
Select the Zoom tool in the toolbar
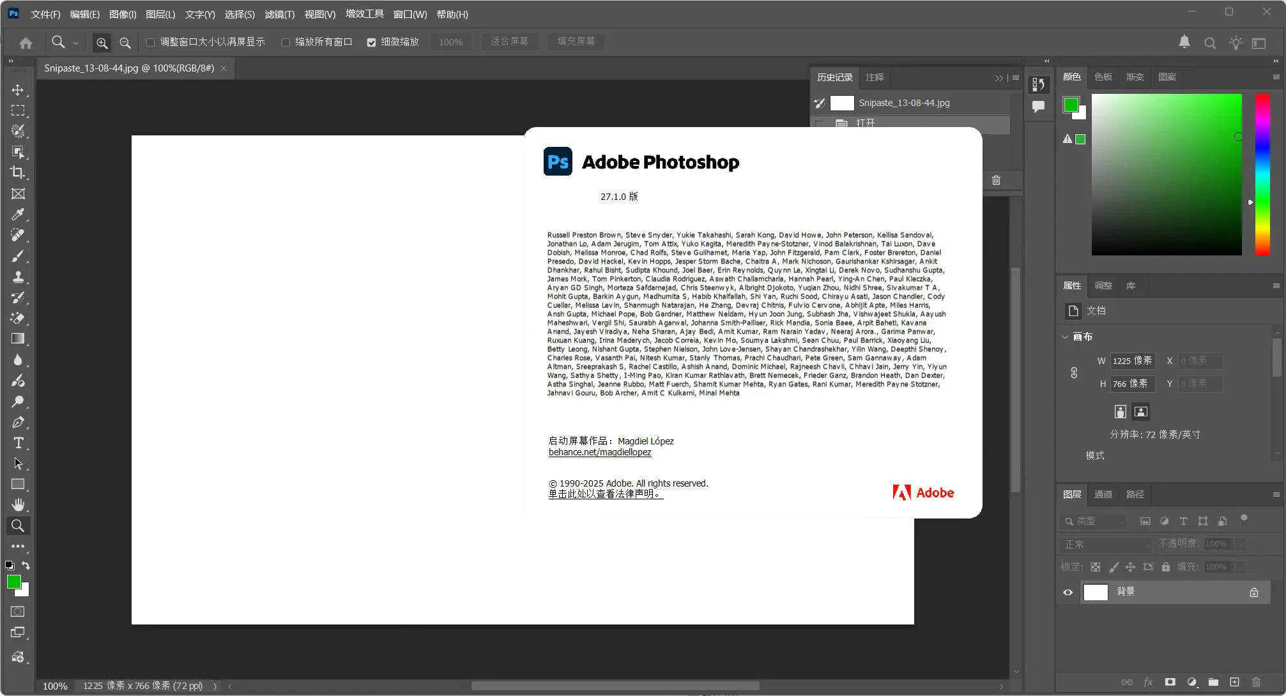click(18, 526)
